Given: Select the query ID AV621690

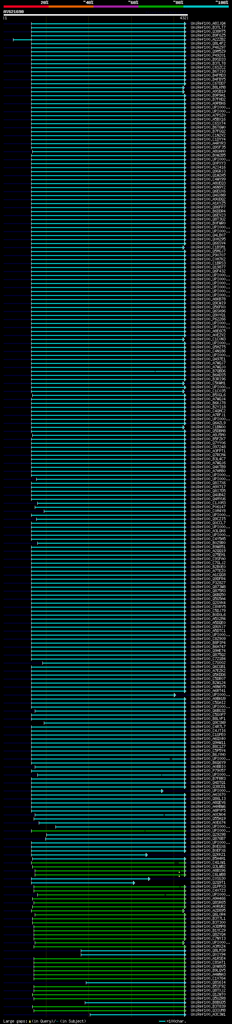Looking at the screenshot, I should [x=13, y=12].
